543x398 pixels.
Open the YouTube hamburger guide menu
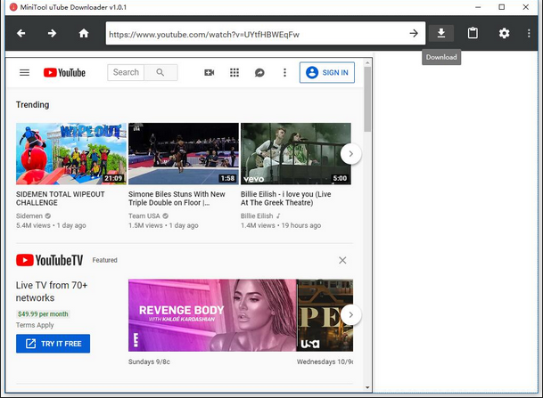pos(24,73)
